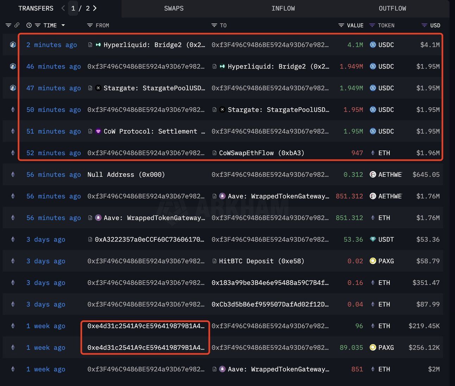
Task: Open the INFLOW tab
Action: tap(283, 8)
